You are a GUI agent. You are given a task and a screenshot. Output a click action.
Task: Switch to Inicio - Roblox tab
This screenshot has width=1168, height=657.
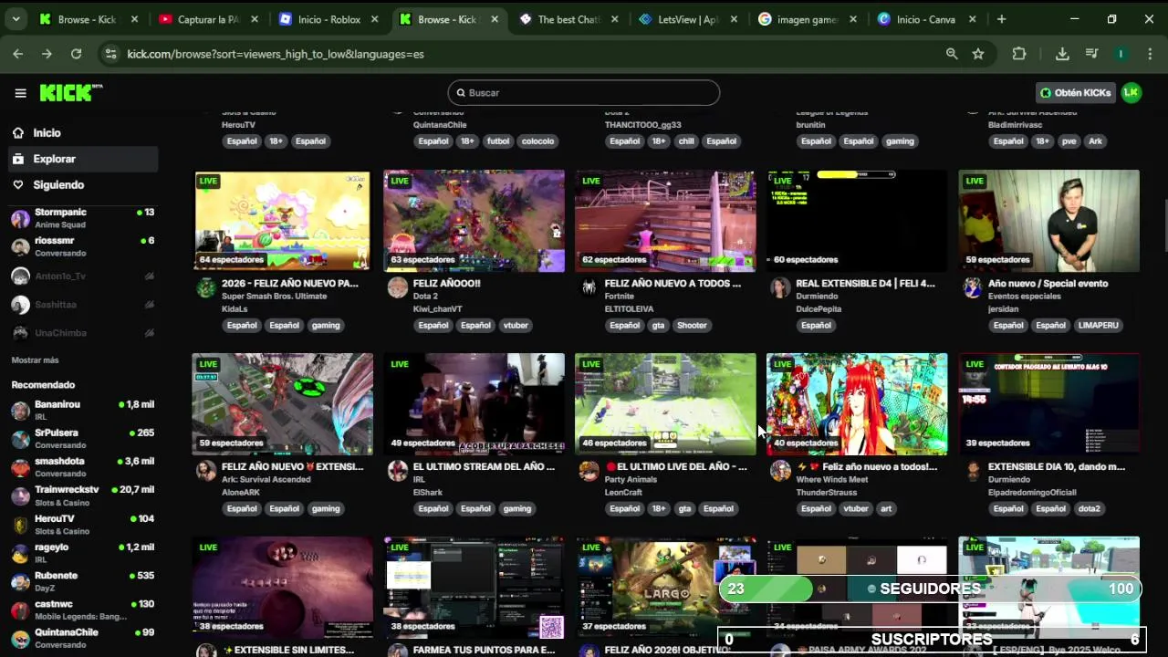(329, 19)
